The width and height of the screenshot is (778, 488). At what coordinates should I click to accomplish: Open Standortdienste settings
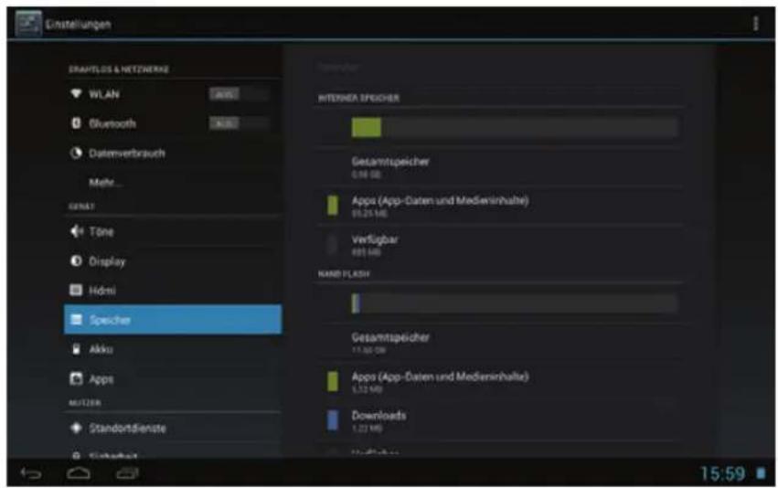[x=173, y=428]
